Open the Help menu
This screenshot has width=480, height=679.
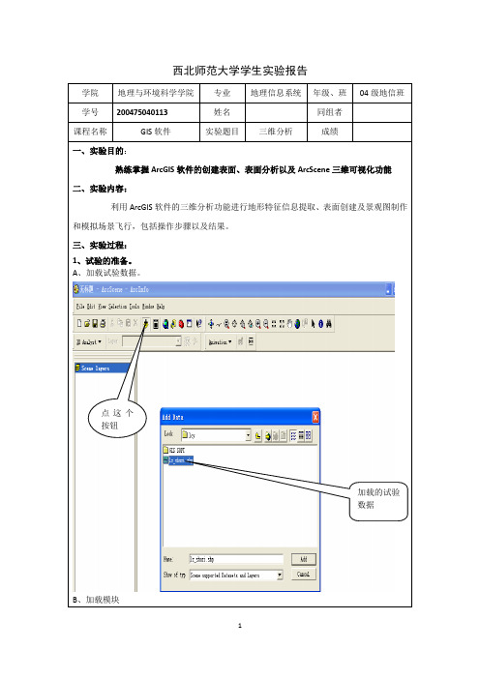pos(161,307)
